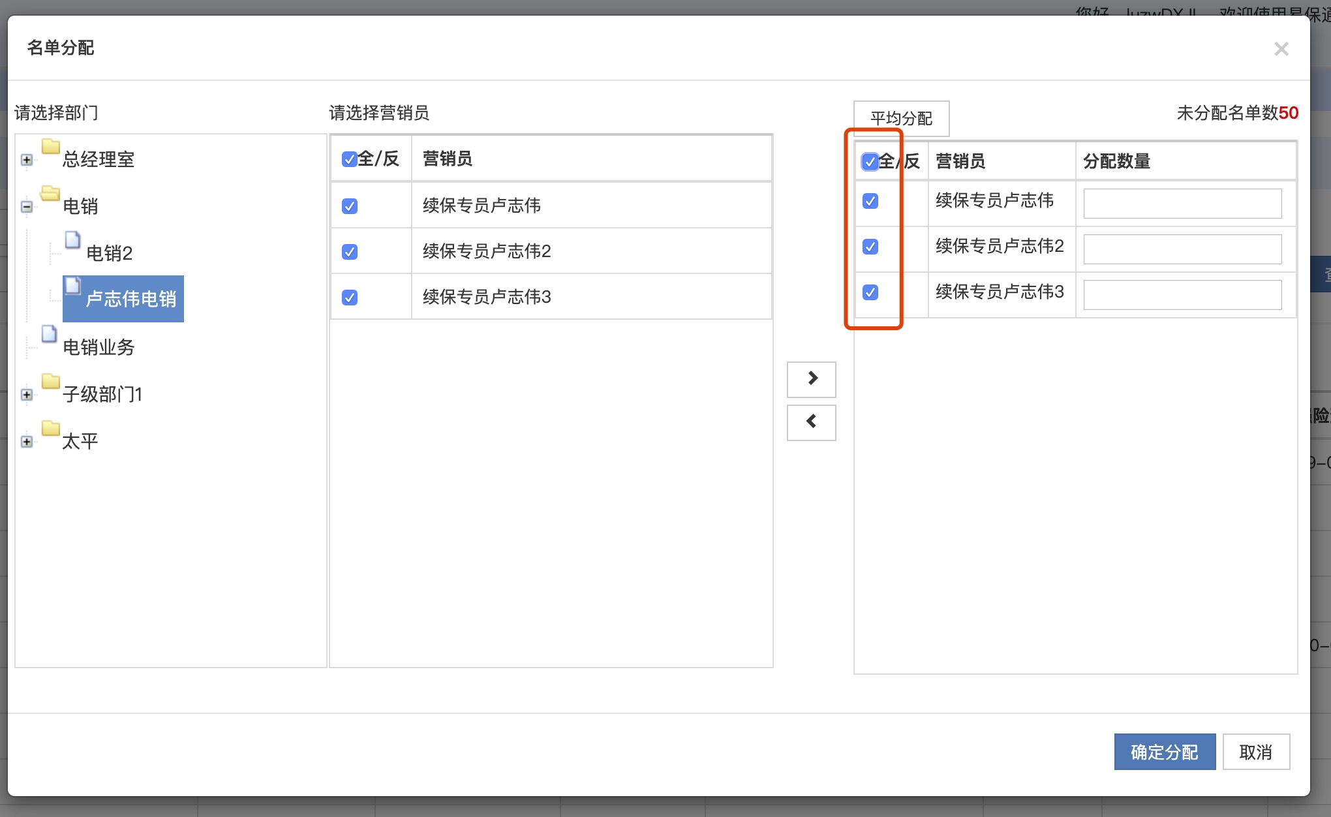Uncheck 续保专员卢志伟2 in the middle list
The width and height of the screenshot is (1331, 817).
[350, 252]
